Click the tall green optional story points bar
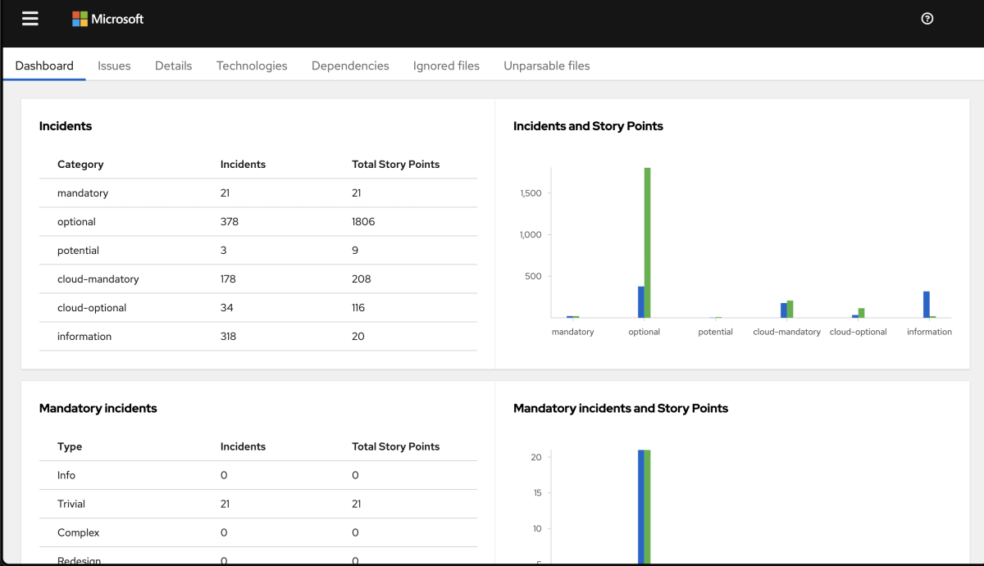 648,242
